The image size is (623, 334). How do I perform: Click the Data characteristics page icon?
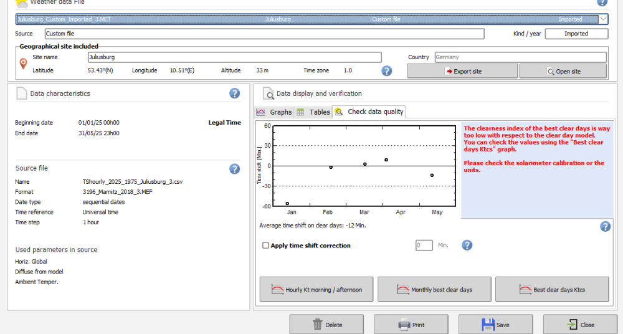point(22,94)
